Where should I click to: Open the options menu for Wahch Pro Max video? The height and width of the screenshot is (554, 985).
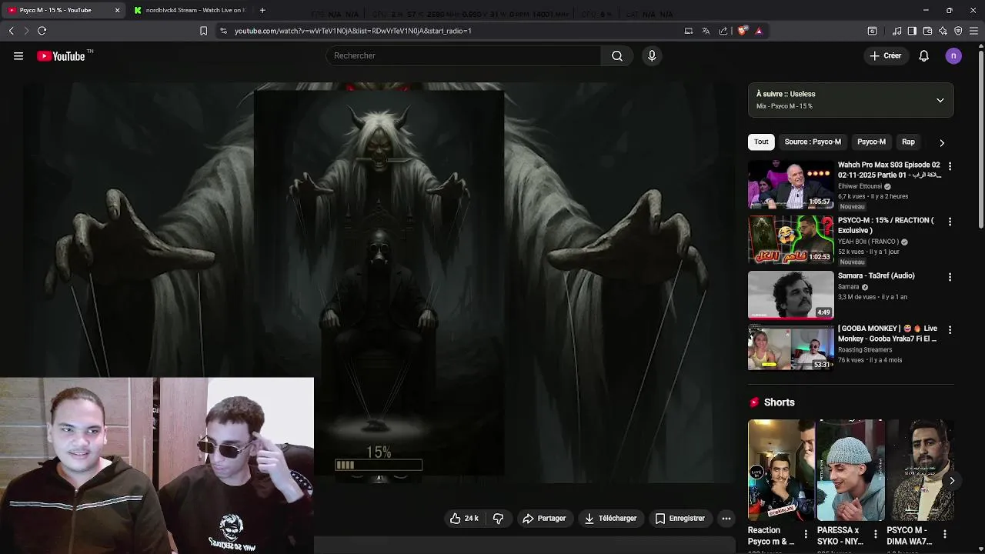point(950,166)
